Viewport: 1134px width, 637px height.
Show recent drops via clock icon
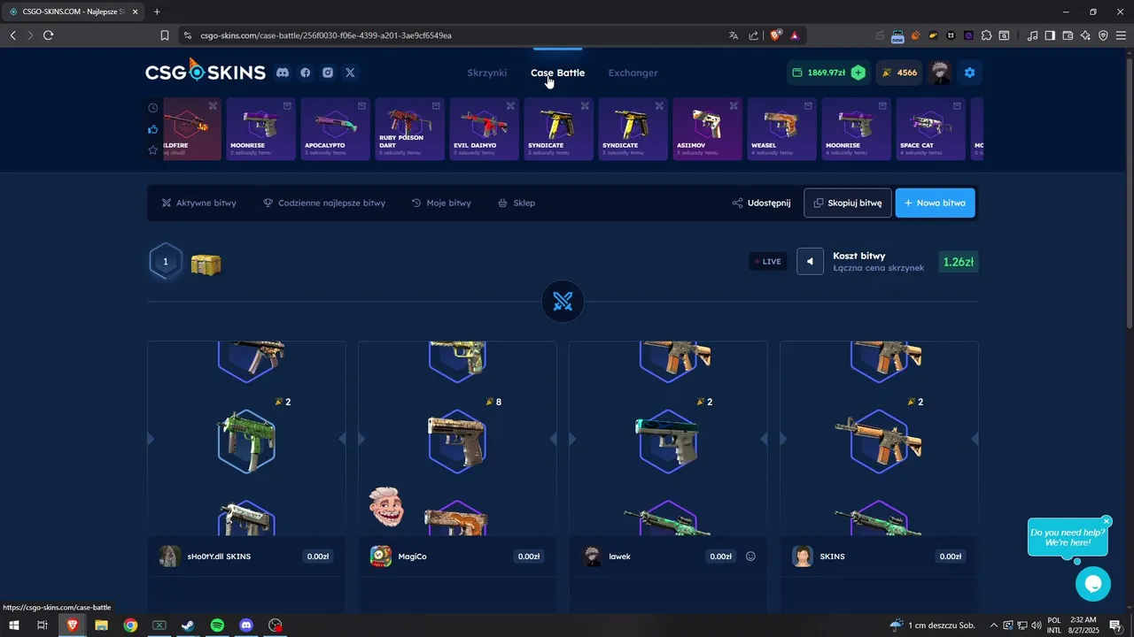click(152, 108)
